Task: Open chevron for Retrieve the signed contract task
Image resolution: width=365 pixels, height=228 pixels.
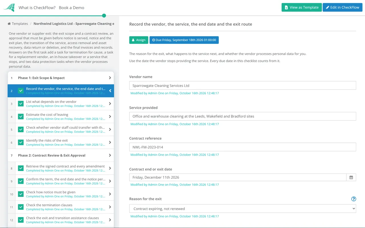Action: point(110,168)
